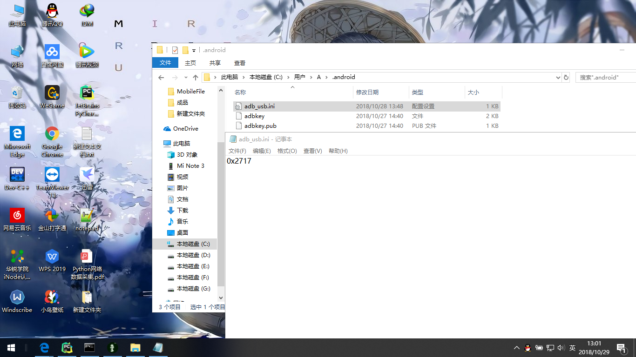
Task: Select NetEase Cloud Music desktop icon
Action: point(17,219)
